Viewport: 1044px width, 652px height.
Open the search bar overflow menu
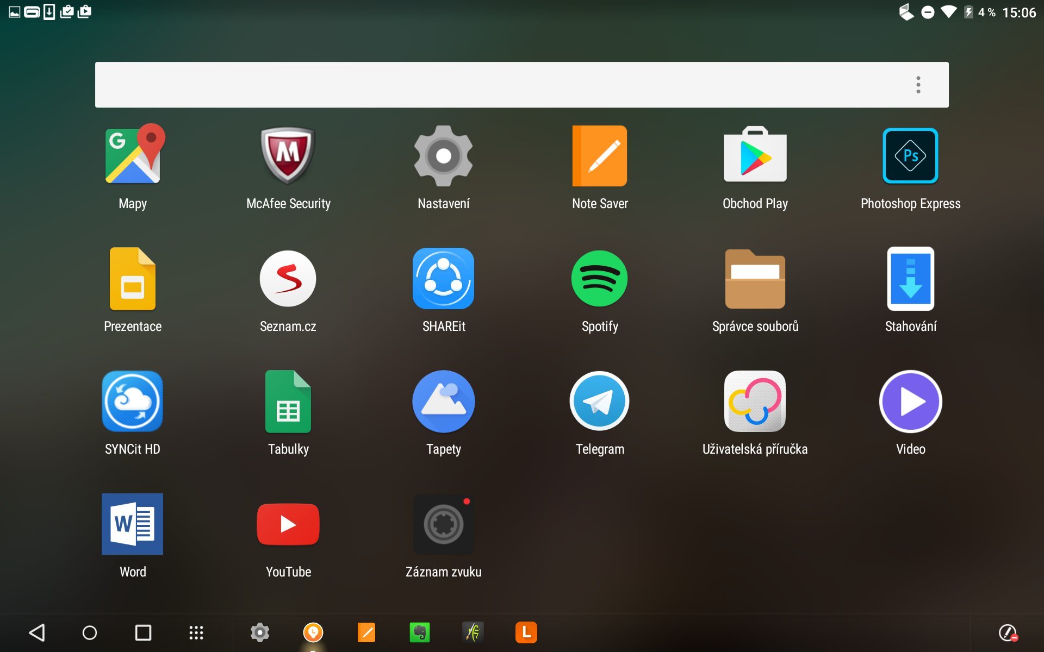click(x=918, y=85)
